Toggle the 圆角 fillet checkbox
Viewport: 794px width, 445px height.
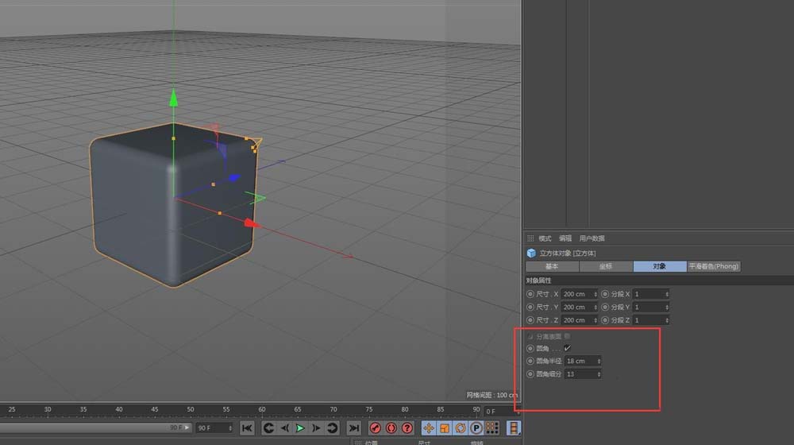point(567,348)
